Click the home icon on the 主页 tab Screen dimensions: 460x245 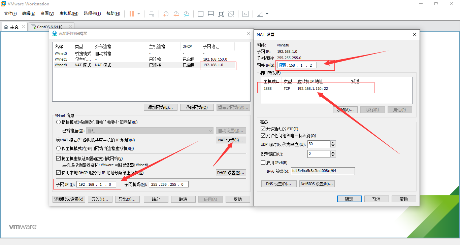[x=6, y=27]
